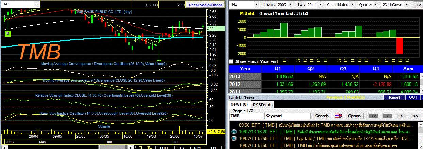Open the TMB symbol dropdown above the chart
Viewport: 423px width, 149px height.
click(36, 4)
